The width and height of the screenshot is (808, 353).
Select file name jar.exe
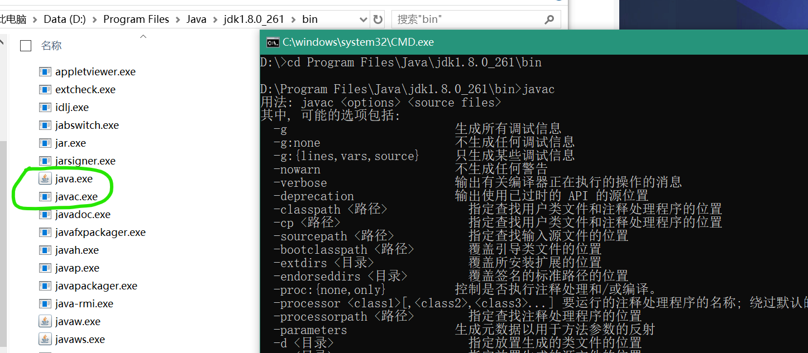pyautogui.click(x=70, y=143)
